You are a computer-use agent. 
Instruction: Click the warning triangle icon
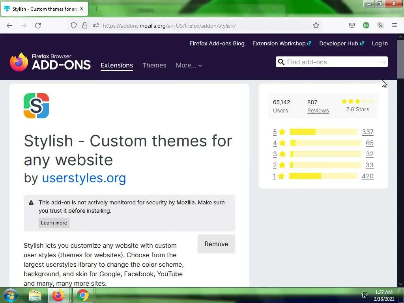point(31,202)
